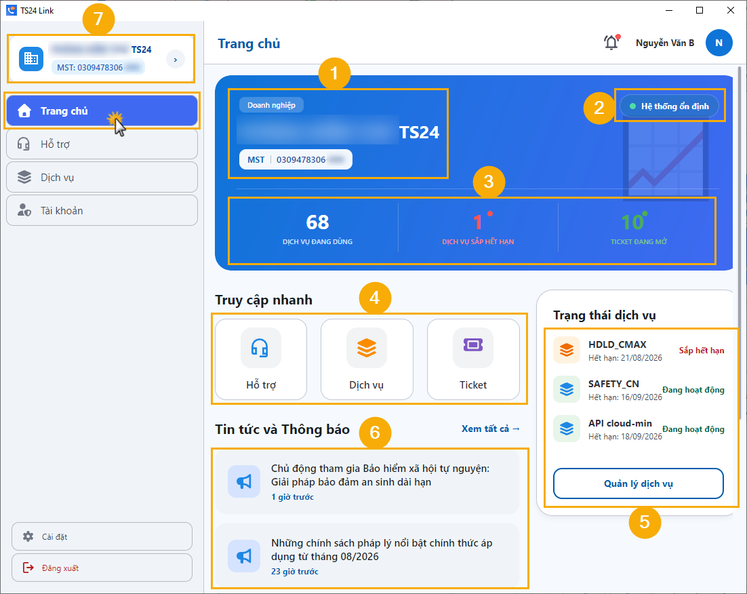The height and width of the screenshot is (594, 747).
Task: Open the Dịch vụ sắp hết hạn stat
Action: tap(478, 229)
